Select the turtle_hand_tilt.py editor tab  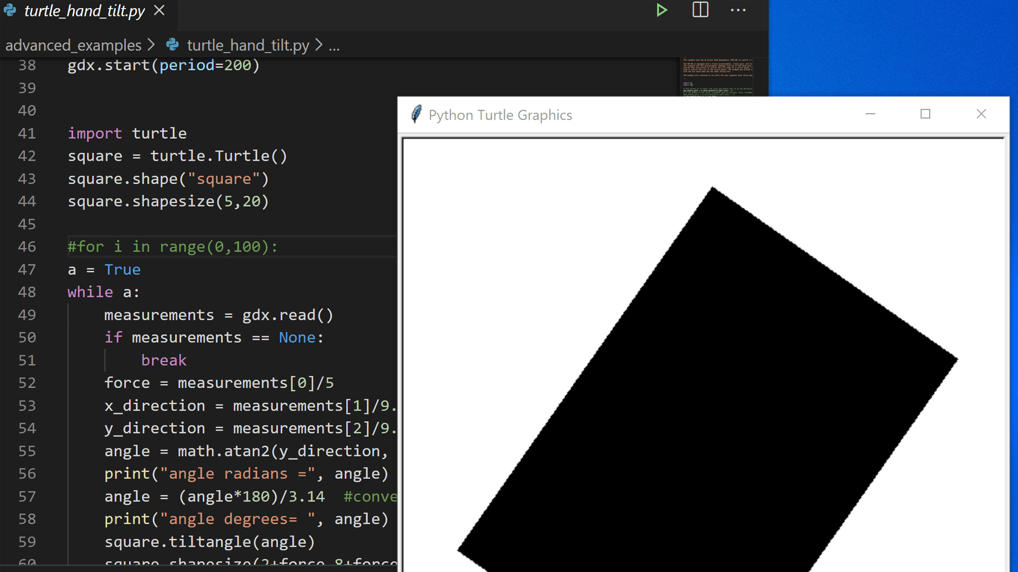(85, 11)
